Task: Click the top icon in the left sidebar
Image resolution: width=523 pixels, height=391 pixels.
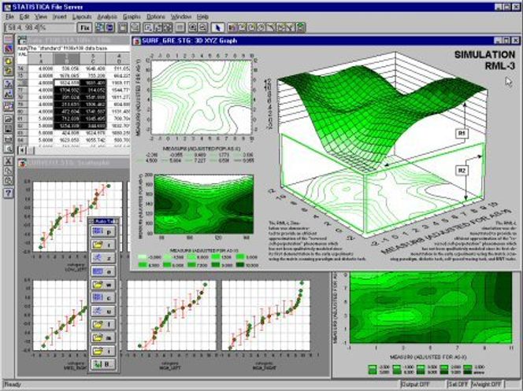Action: pos(7,39)
